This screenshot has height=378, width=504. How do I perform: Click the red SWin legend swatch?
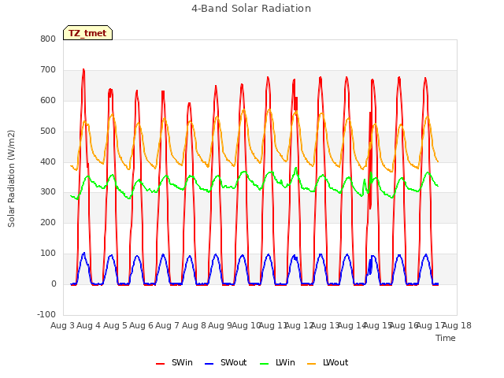pos(160,364)
